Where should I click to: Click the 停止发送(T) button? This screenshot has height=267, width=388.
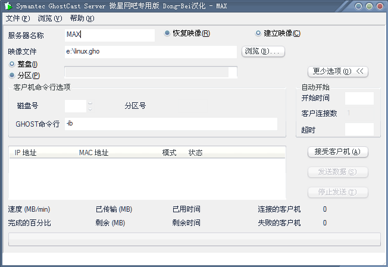point(338,192)
